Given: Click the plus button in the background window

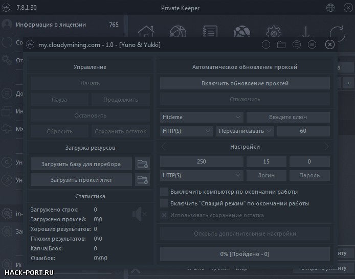Looking at the screenshot, I should click(348, 83).
